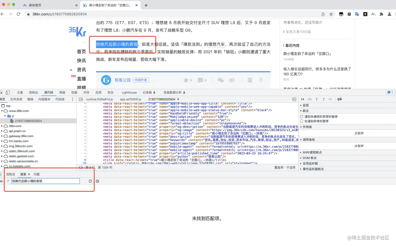Click the step into function icon

pyautogui.click(x=317, y=99)
